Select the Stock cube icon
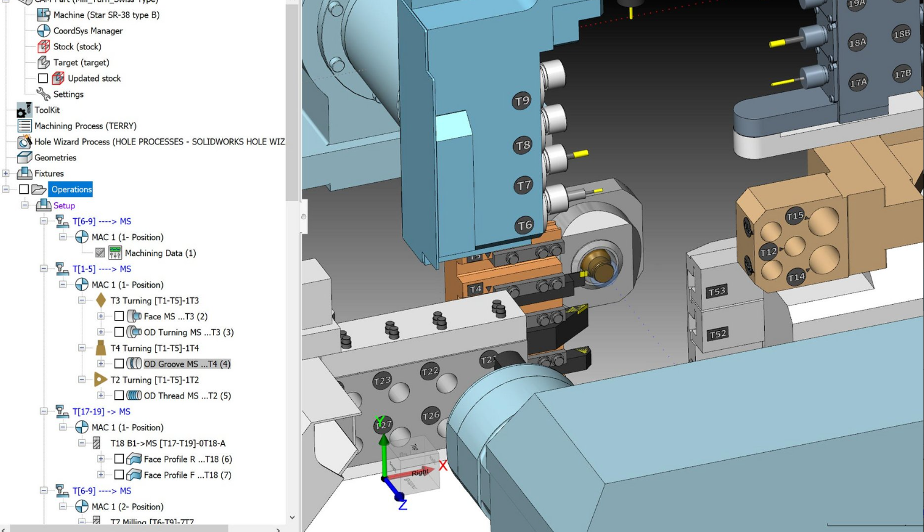 click(43, 46)
